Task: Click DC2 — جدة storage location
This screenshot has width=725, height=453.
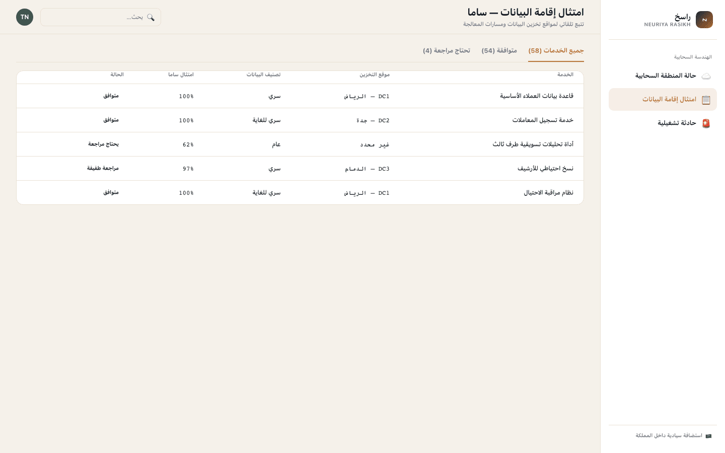Action: coord(373,121)
